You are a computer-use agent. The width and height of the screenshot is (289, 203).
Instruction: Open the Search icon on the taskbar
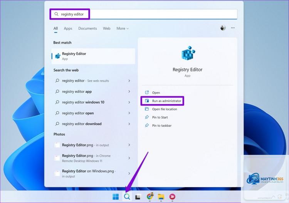127,197
